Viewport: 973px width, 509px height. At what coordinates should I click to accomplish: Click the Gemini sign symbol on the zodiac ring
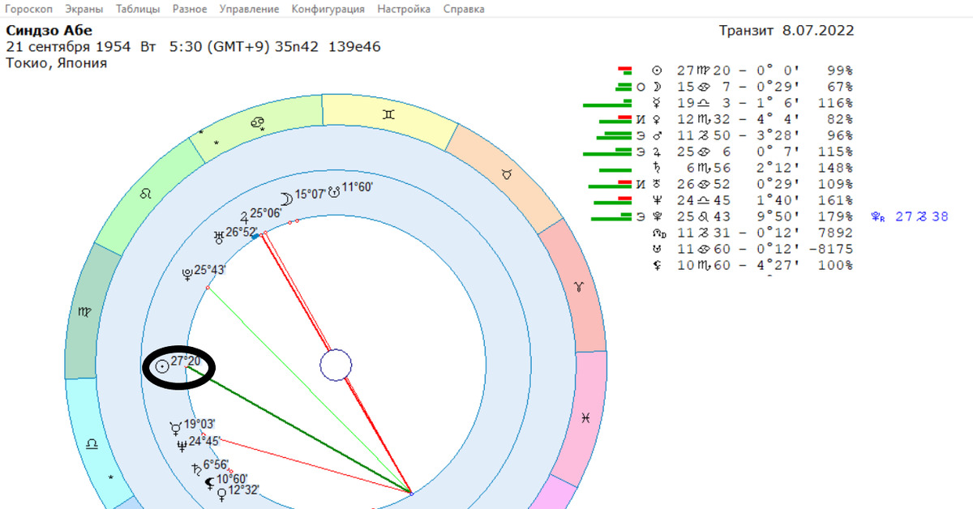point(390,114)
